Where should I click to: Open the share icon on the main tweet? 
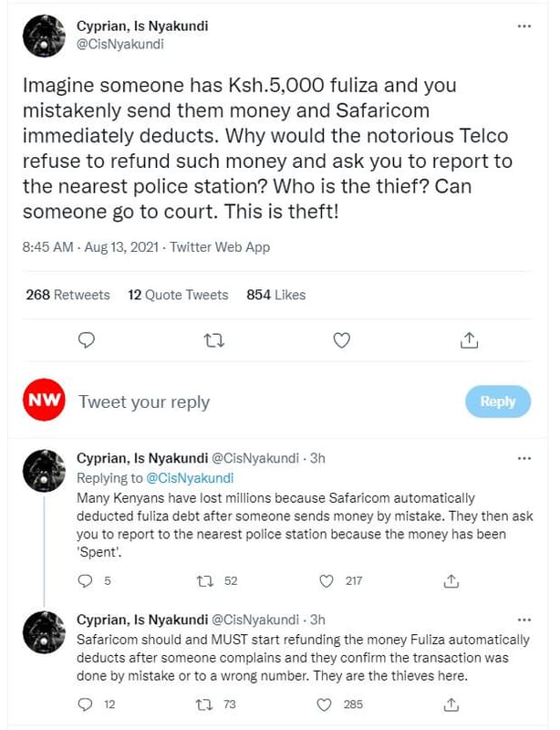click(469, 339)
